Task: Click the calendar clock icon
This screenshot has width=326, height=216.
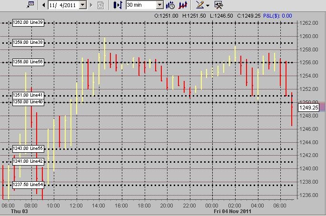Action: (x=100, y=5)
